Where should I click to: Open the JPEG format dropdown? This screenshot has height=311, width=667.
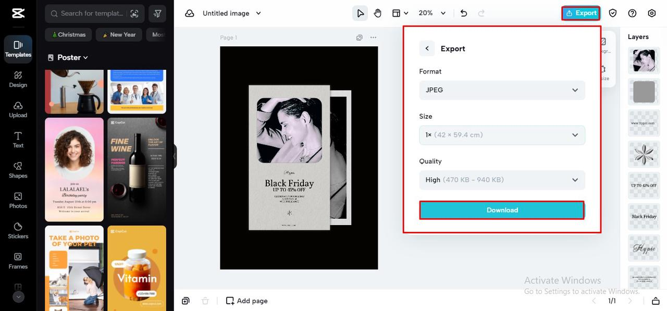502,90
